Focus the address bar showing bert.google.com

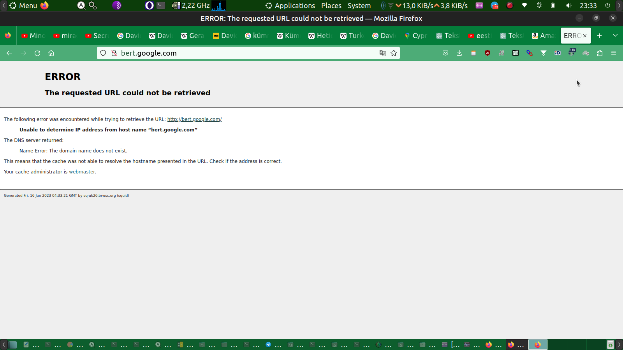pos(248,53)
